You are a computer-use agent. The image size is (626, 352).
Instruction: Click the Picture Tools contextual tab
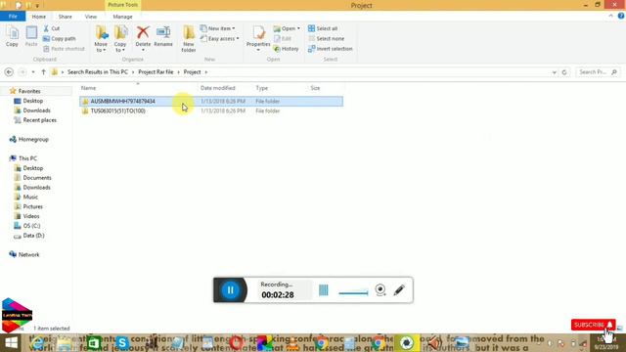[122, 5]
